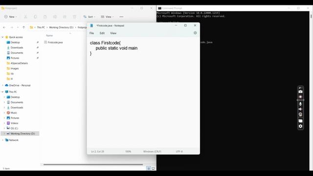This screenshot has width=313, height=176.
Task: Click the Paste icon in File Explorer toolbar
Action: 45,17
